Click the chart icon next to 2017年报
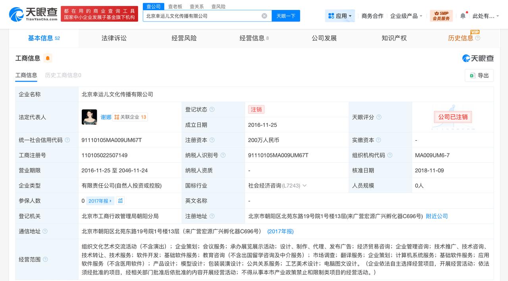Viewport: 508px width, 281px height. coord(120,201)
